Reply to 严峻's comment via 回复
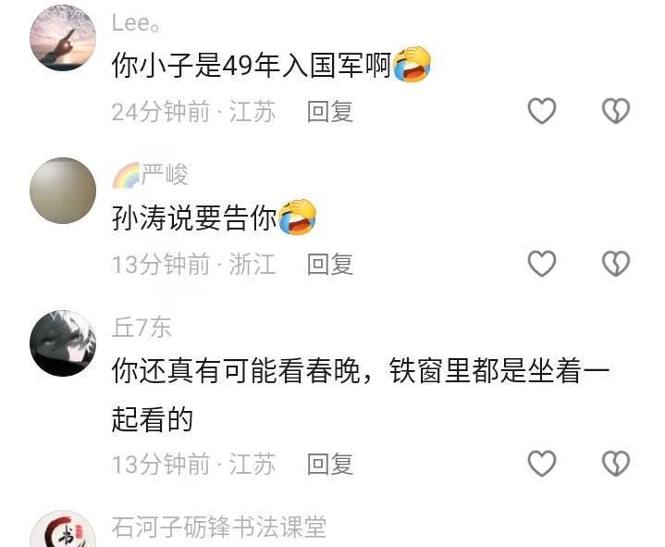The height and width of the screenshot is (547, 665). tap(330, 264)
